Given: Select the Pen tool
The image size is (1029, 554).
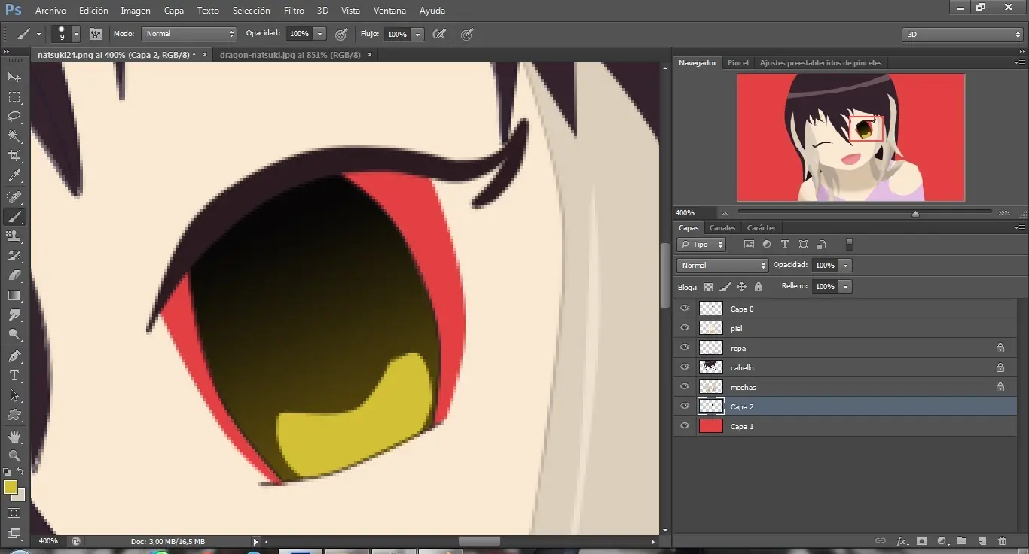Looking at the screenshot, I should point(14,356).
